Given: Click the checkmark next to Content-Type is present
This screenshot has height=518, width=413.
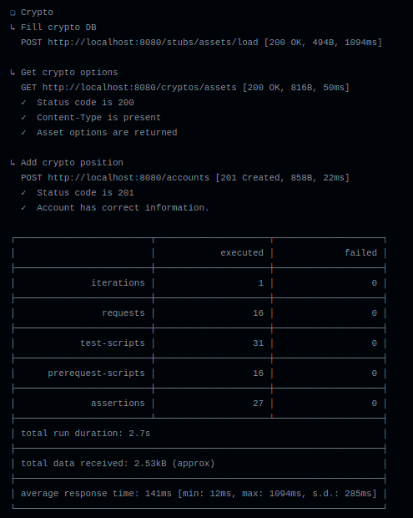Looking at the screenshot, I should pyautogui.click(x=23, y=117).
